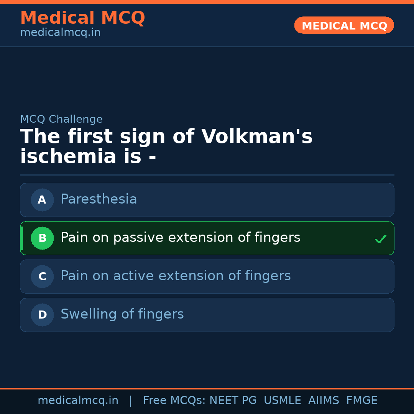Click the MCQ Challenge label
The image size is (414, 414).
[x=61, y=119]
